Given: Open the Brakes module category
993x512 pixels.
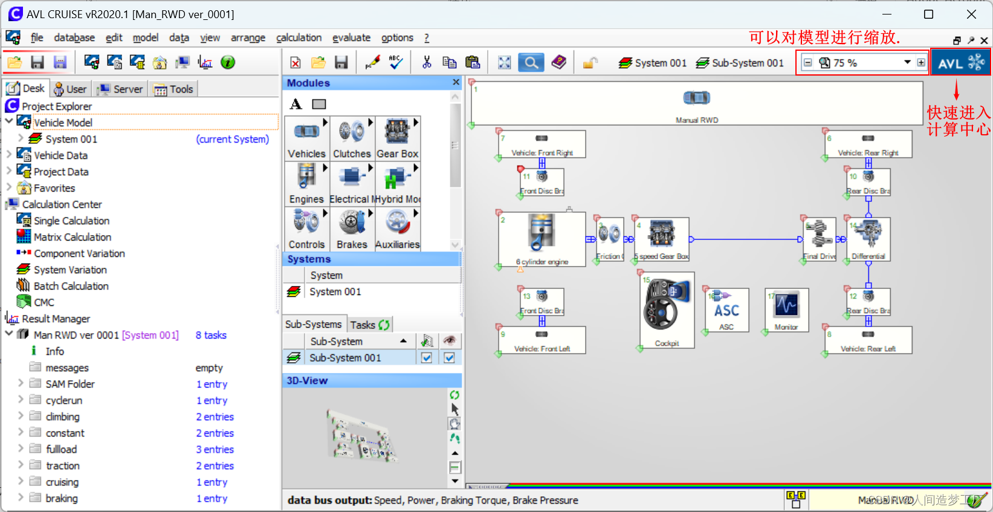Looking at the screenshot, I should point(352,229).
